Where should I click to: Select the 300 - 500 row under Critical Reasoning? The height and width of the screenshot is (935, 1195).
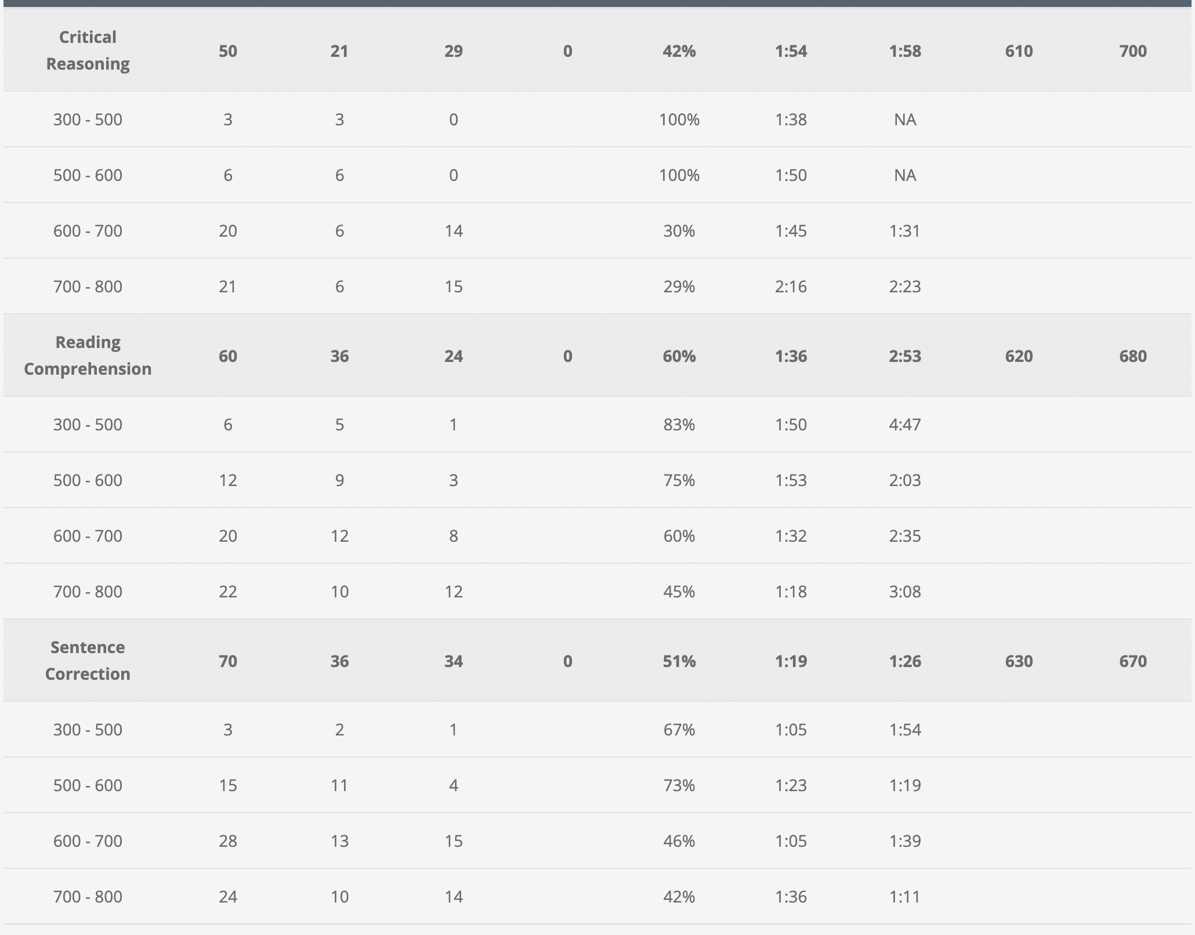[88, 119]
